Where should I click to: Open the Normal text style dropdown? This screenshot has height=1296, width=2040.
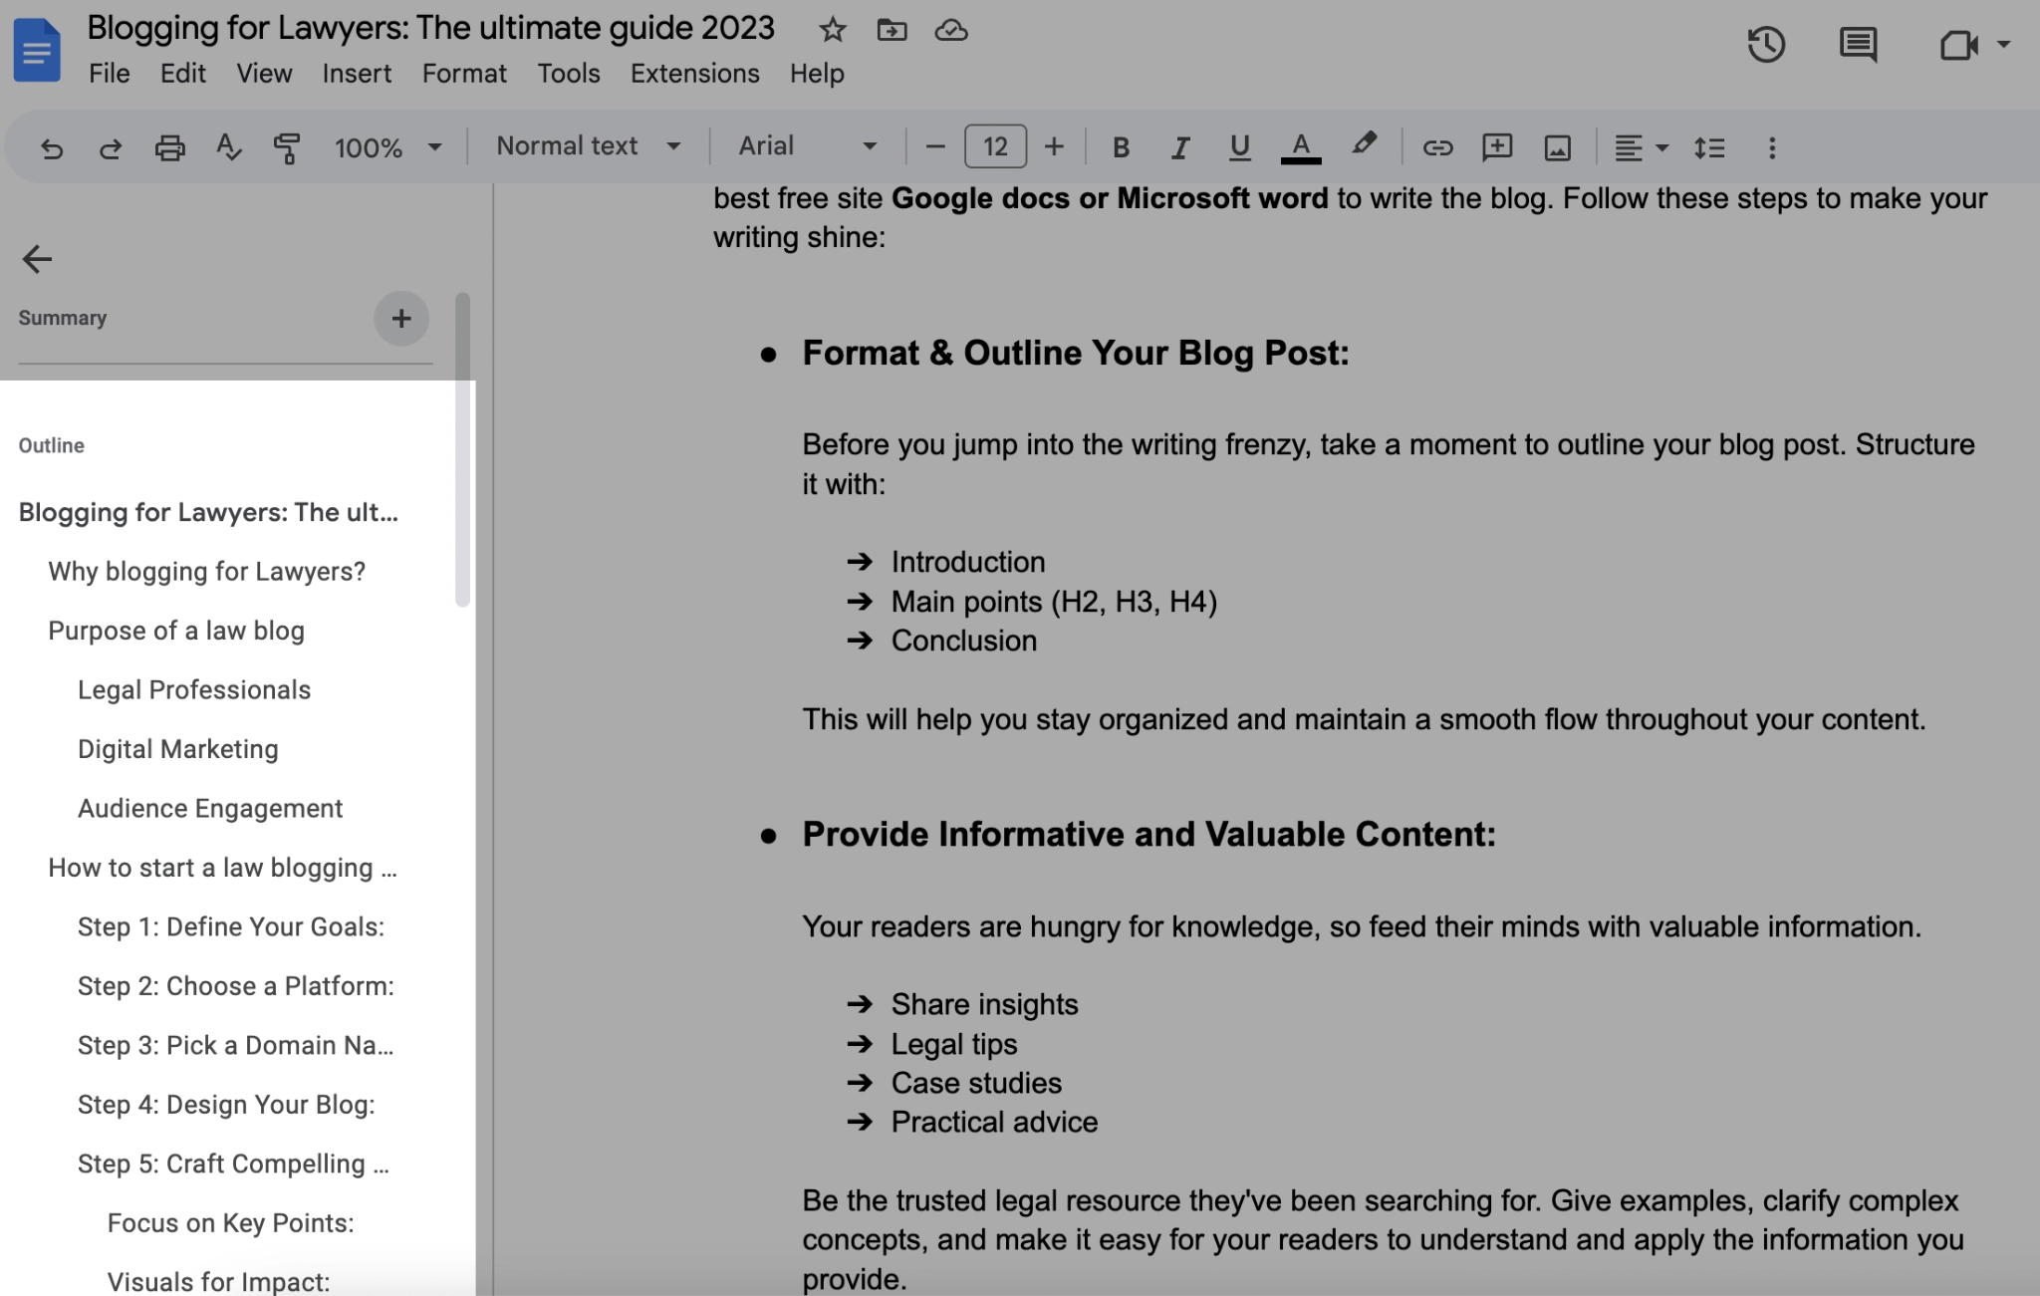pos(588,146)
